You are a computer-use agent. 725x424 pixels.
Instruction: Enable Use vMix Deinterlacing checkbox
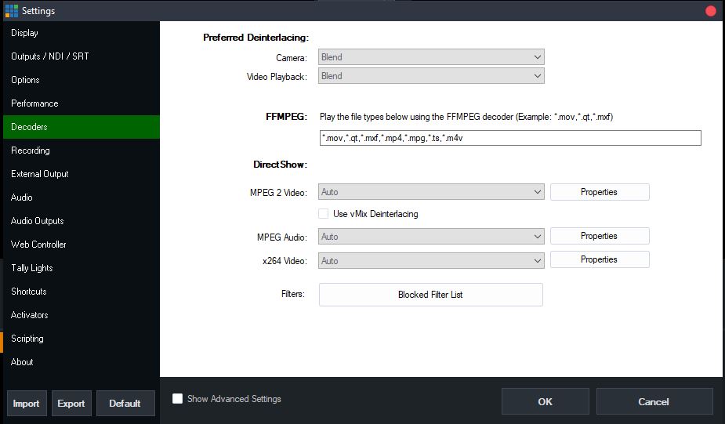click(x=324, y=214)
